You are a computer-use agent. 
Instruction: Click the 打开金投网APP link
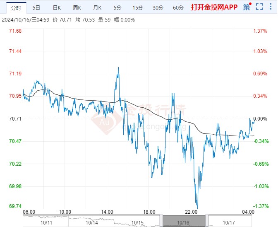click(x=214, y=7)
